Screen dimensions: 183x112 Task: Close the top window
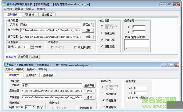tap(177, 5)
